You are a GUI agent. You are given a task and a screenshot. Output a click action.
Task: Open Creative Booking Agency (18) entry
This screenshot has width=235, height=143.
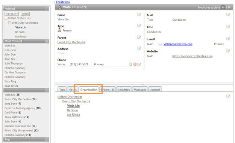[x=23, y=108]
